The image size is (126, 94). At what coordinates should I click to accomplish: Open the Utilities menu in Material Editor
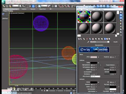(x=102, y=9)
